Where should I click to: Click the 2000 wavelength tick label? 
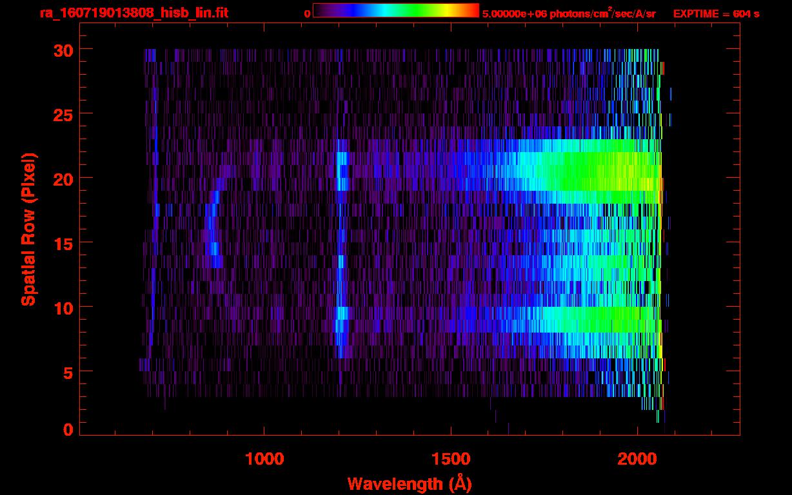click(637, 459)
